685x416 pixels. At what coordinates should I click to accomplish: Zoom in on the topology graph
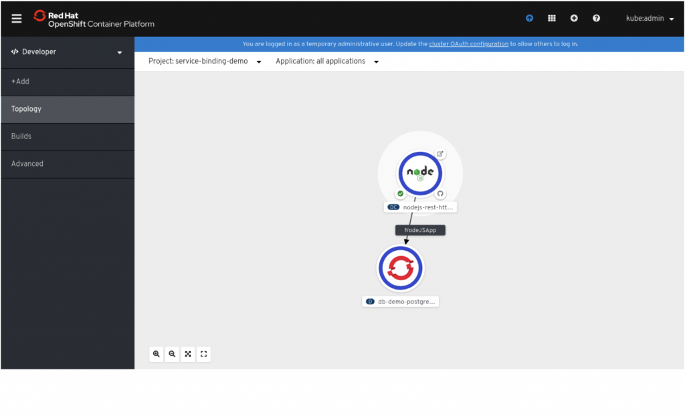point(157,354)
